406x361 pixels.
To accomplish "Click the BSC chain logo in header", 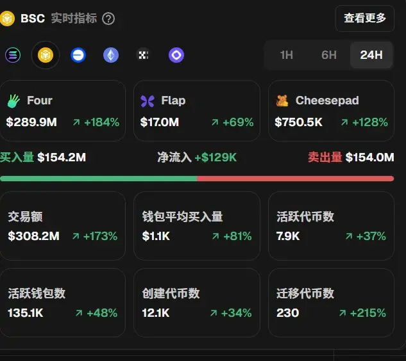I will click(x=7, y=19).
